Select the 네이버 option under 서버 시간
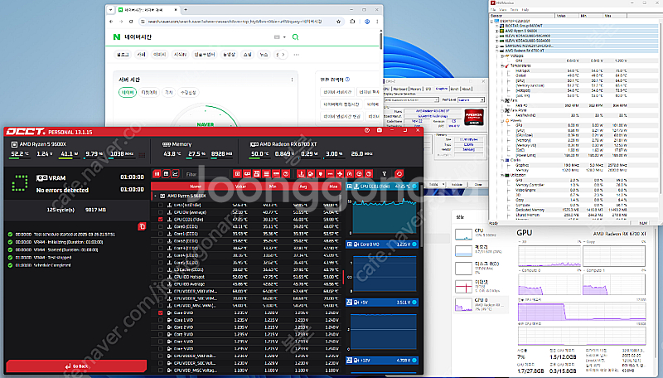 [128, 93]
